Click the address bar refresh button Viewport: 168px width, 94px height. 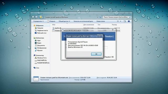[x=100, y=17]
